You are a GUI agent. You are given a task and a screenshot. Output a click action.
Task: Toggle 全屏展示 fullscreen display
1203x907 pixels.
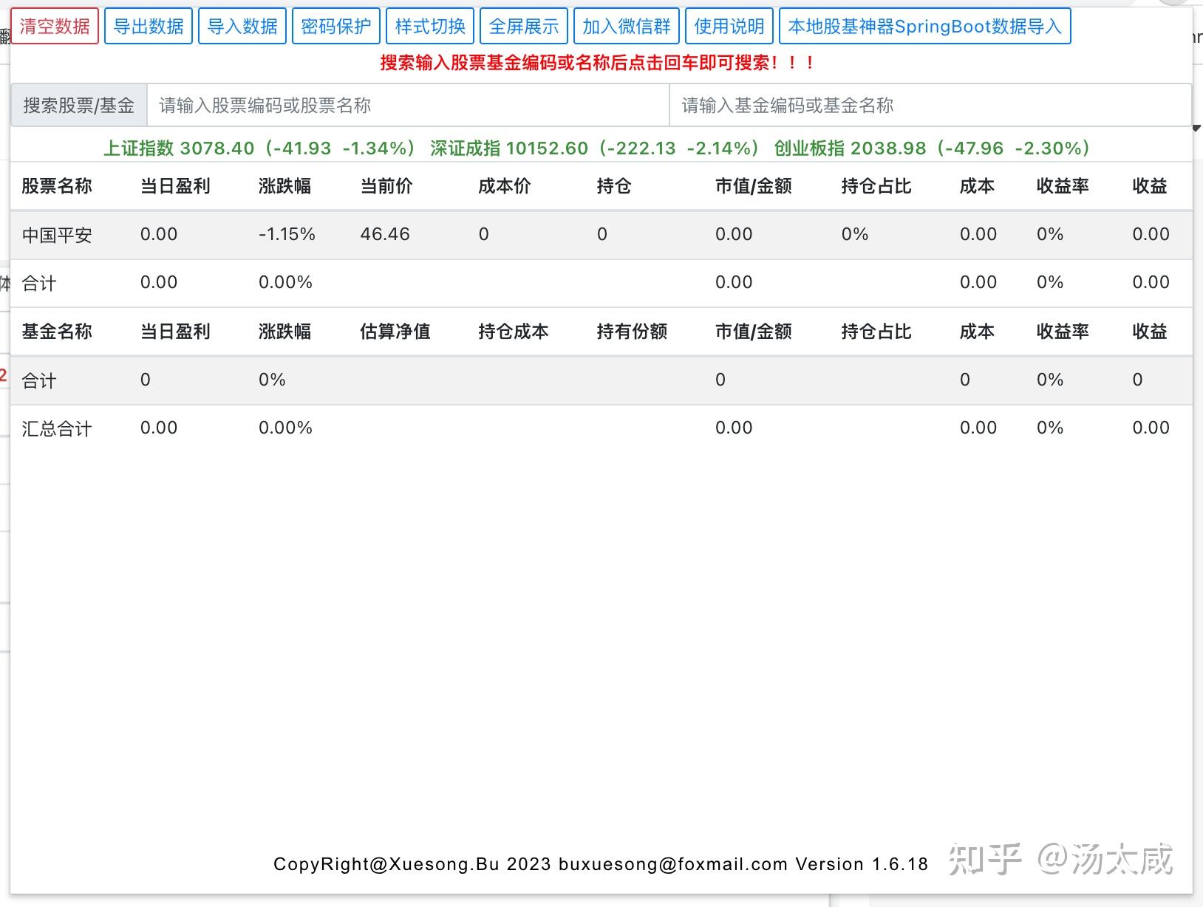tap(524, 25)
